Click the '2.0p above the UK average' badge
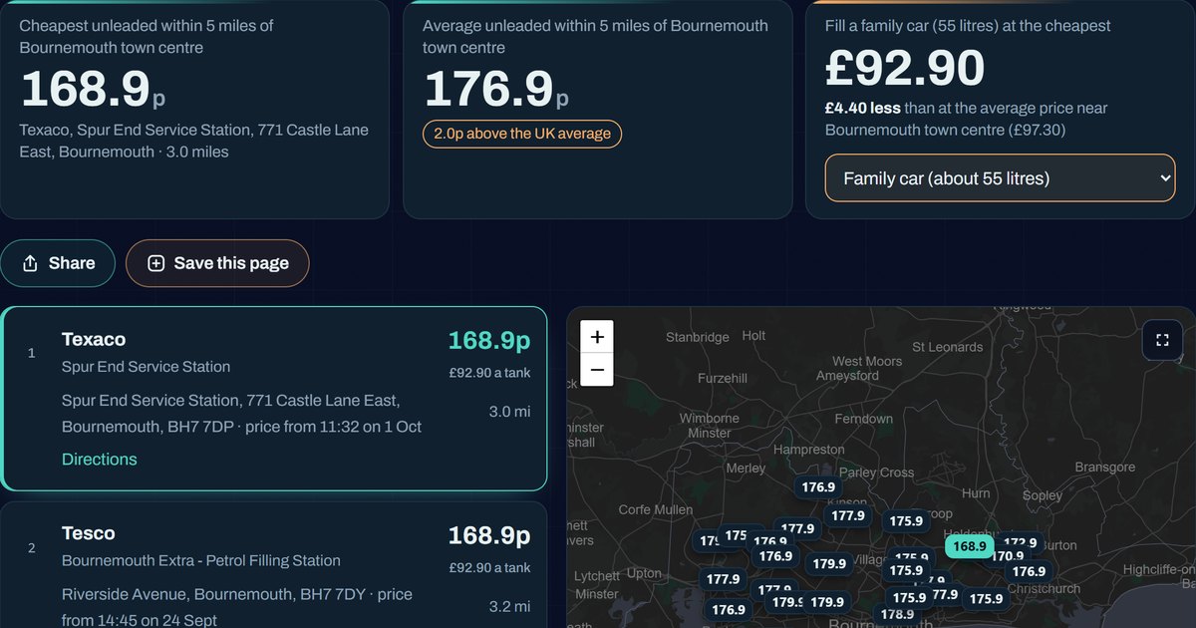This screenshot has height=628, width=1196. pos(522,134)
